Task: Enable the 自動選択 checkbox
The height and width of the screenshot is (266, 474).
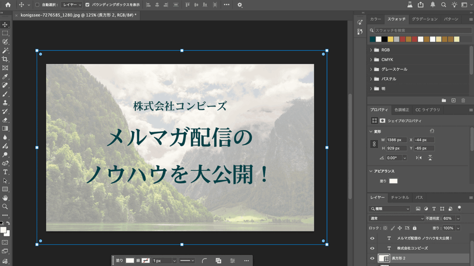Action: (37, 5)
